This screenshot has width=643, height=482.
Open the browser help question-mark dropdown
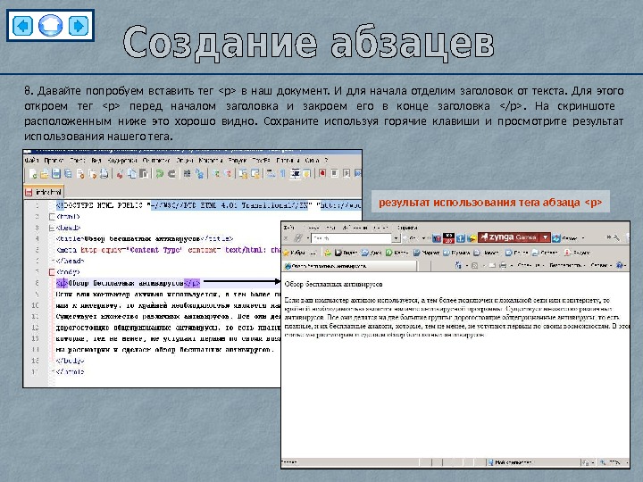pyautogui.click(x=621, y=266)
